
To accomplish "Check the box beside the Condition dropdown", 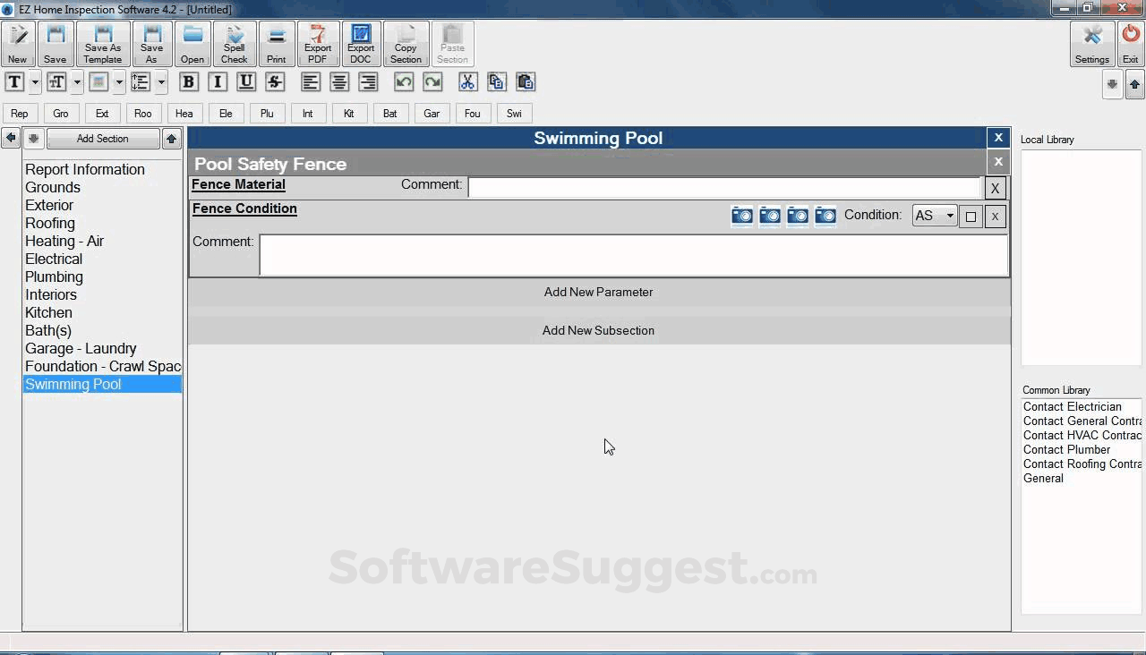I will [971, 216].
